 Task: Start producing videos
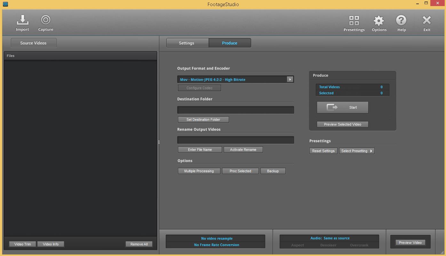[x=343, y=107]
